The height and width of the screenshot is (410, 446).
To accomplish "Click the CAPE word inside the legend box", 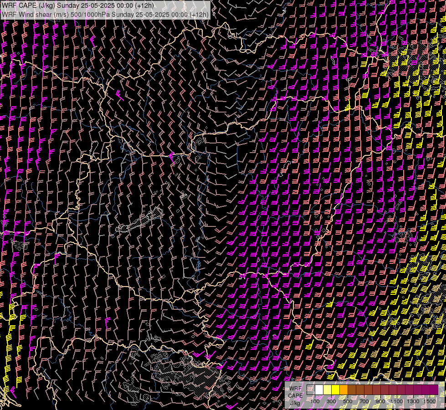I will [x=295, y=395].
